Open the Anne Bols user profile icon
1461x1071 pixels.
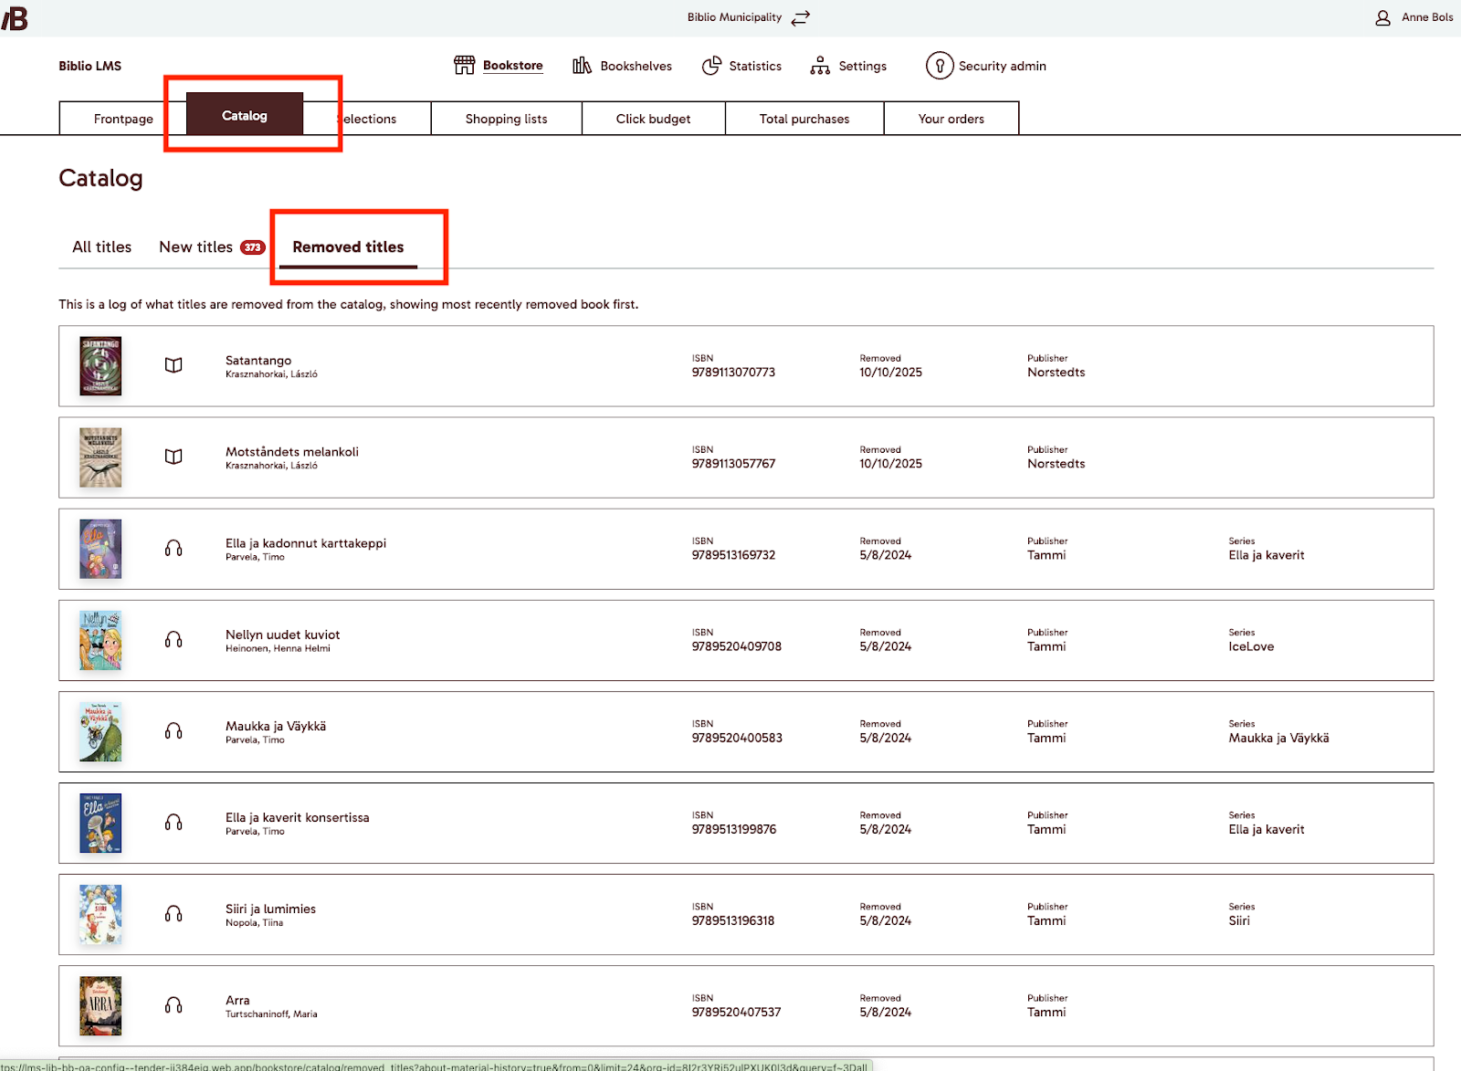1382,18
